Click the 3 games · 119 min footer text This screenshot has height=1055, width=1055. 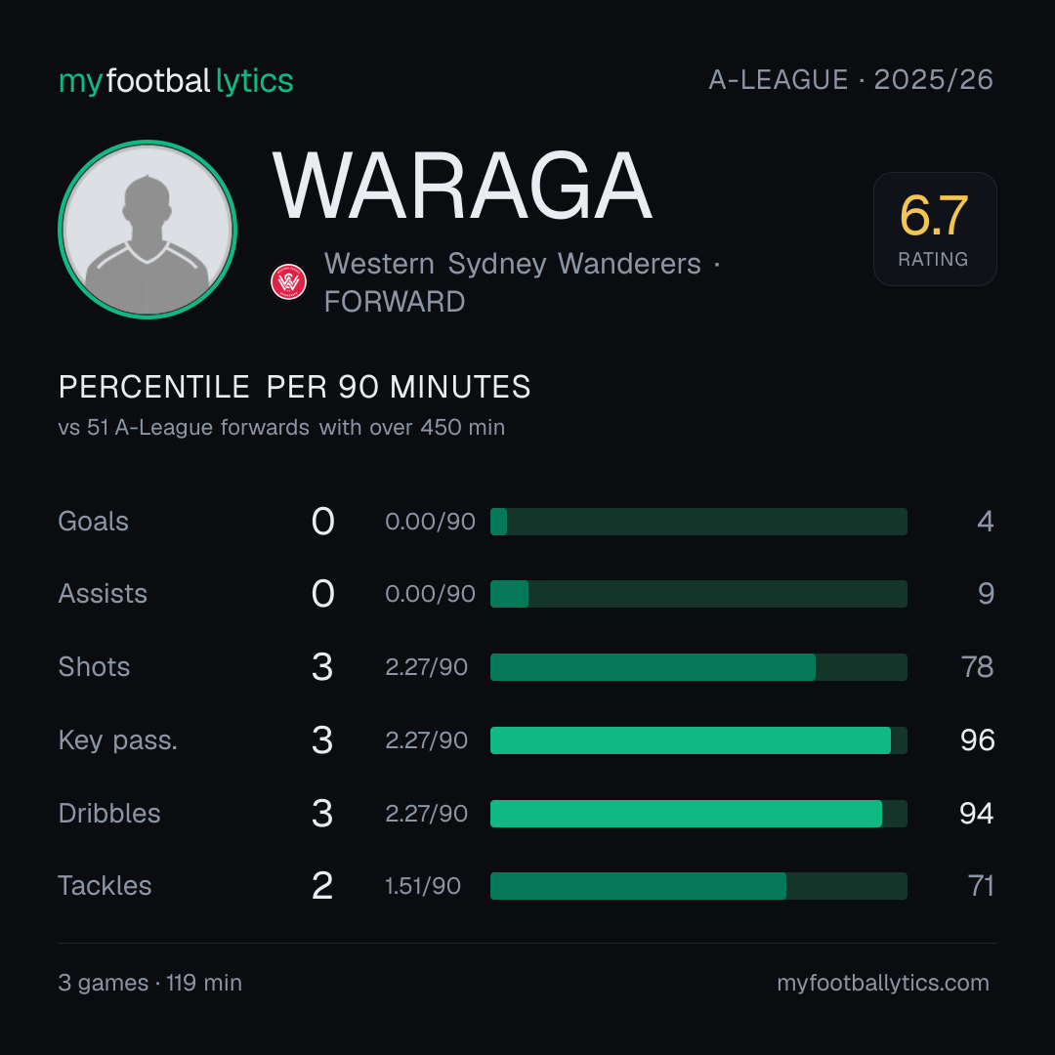point(150,983)
